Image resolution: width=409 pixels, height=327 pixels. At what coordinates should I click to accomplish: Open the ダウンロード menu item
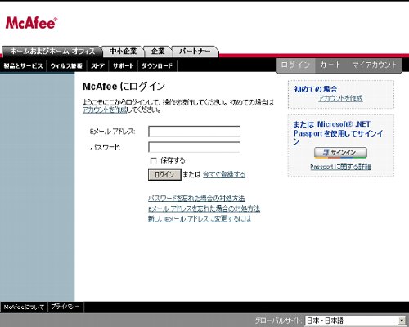[157, 65]
